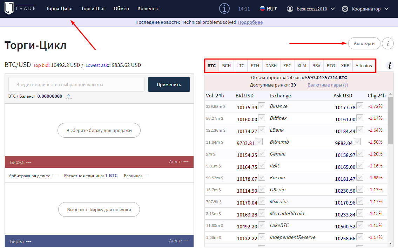
Task: Select the ETH currency tab
Action: click(255, 66)
